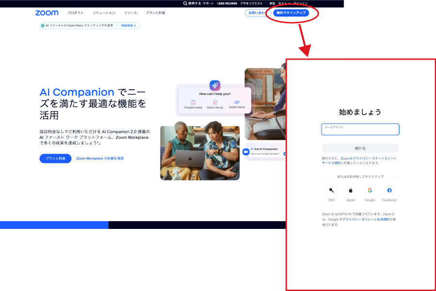Open the ソリューション menu

(104, 13)
